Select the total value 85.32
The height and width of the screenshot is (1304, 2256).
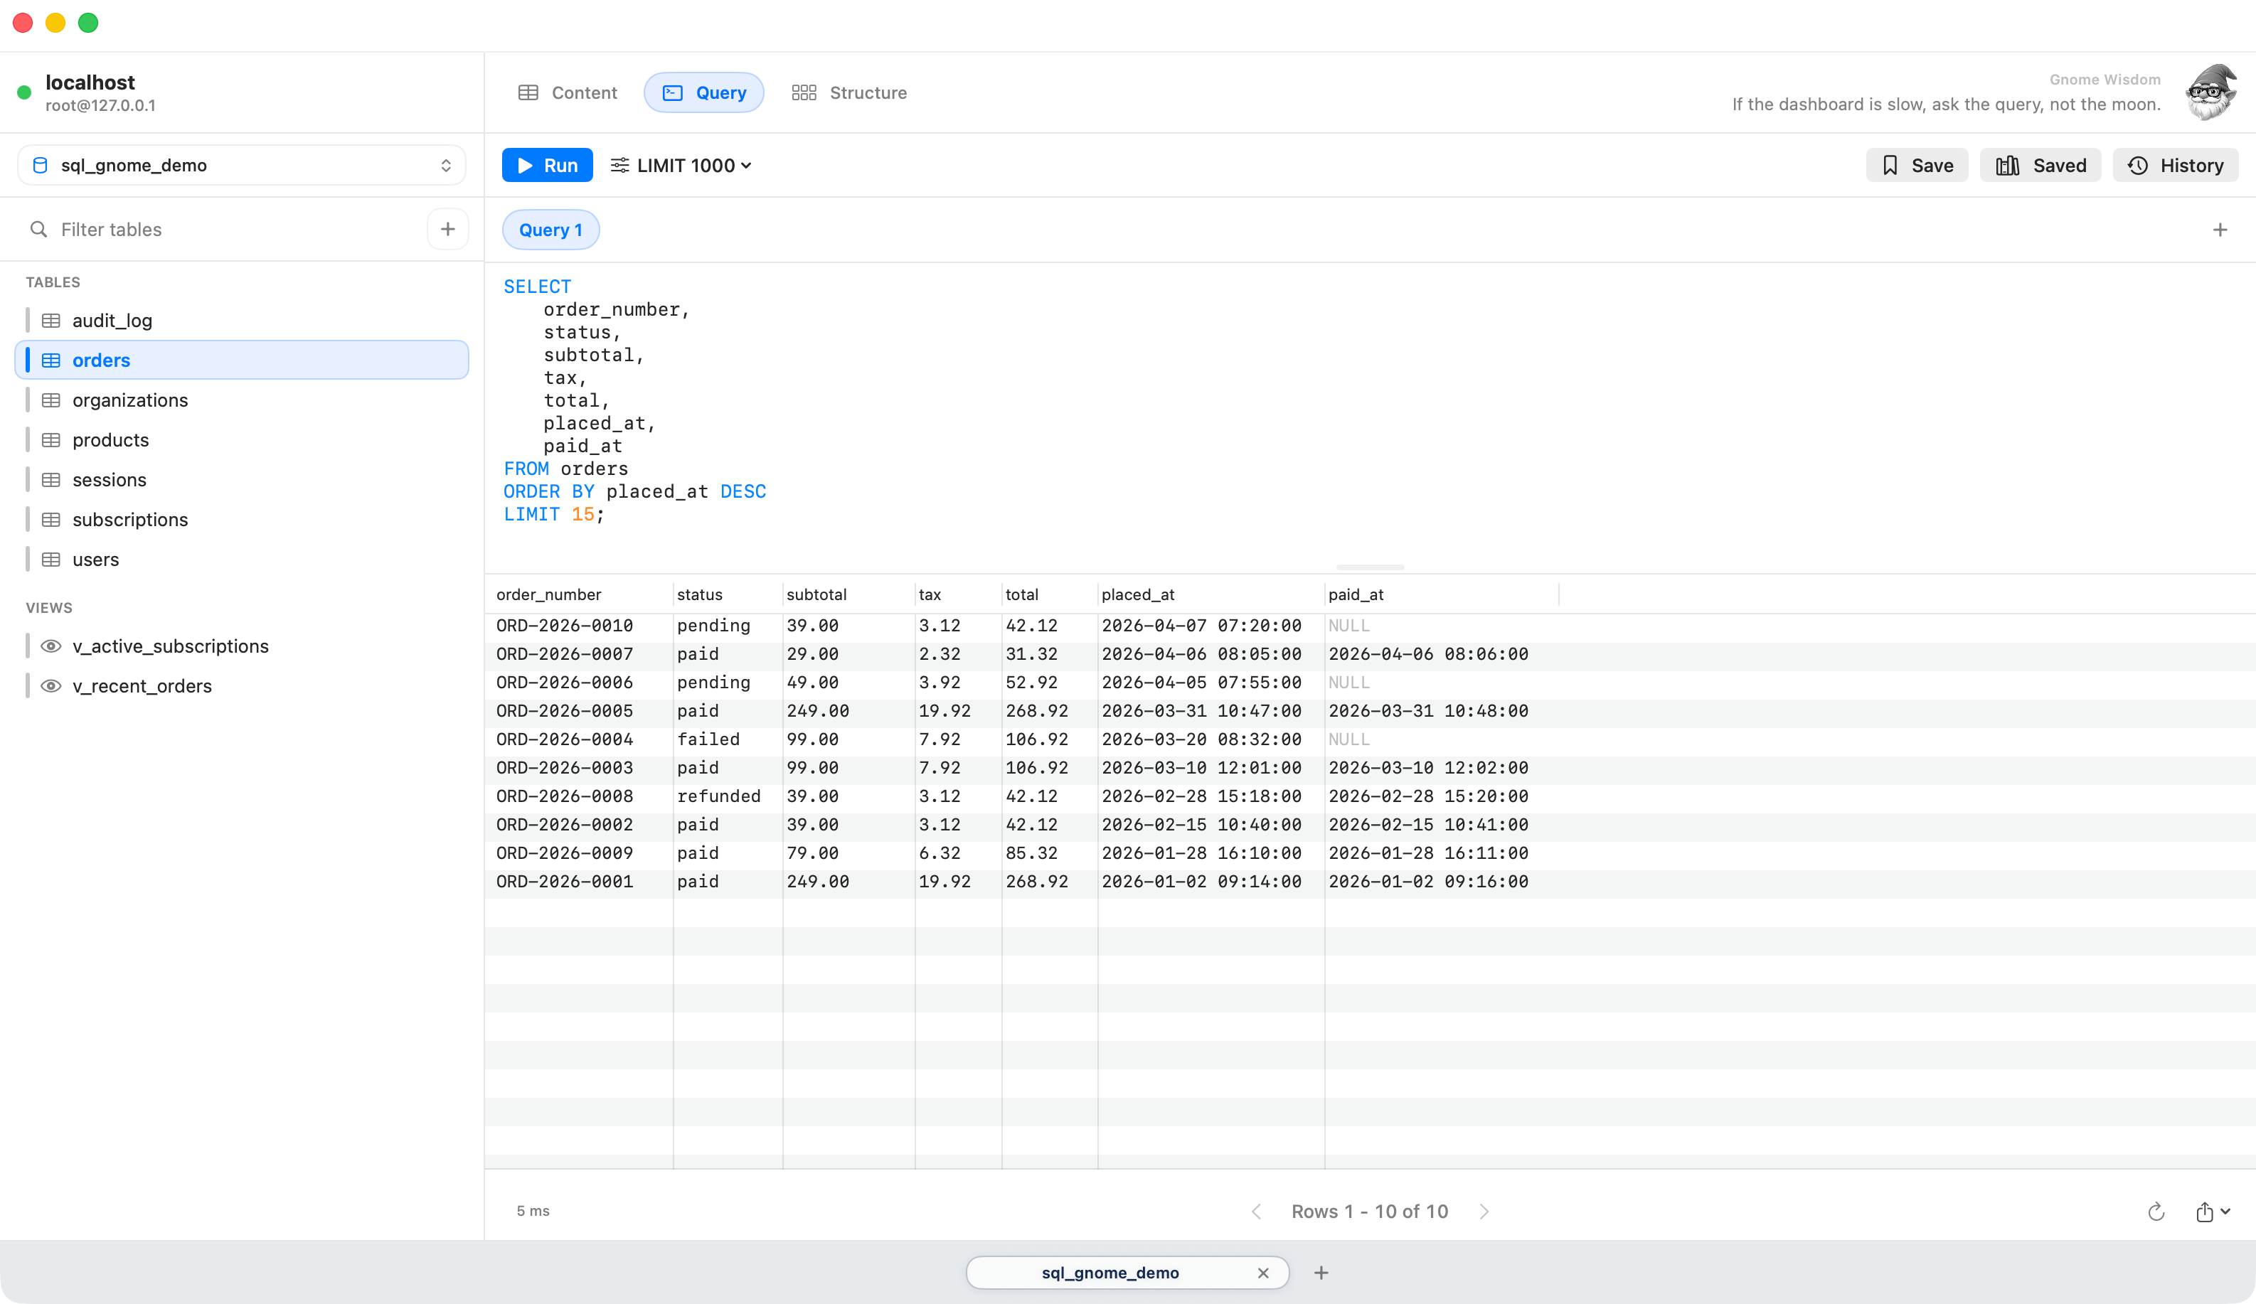[x=1049, y=853]
